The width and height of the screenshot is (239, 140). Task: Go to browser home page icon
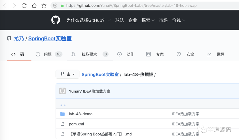pos(34,6)
